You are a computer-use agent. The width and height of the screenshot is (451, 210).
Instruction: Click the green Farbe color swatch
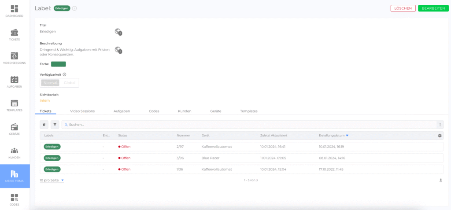point(58,64)
